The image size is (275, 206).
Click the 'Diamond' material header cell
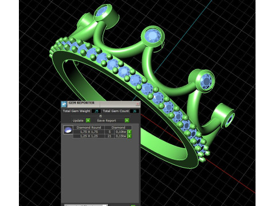pos(119,128)
